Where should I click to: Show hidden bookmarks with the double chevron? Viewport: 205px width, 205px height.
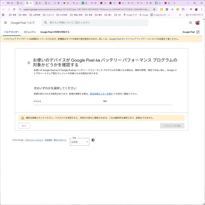180,15
